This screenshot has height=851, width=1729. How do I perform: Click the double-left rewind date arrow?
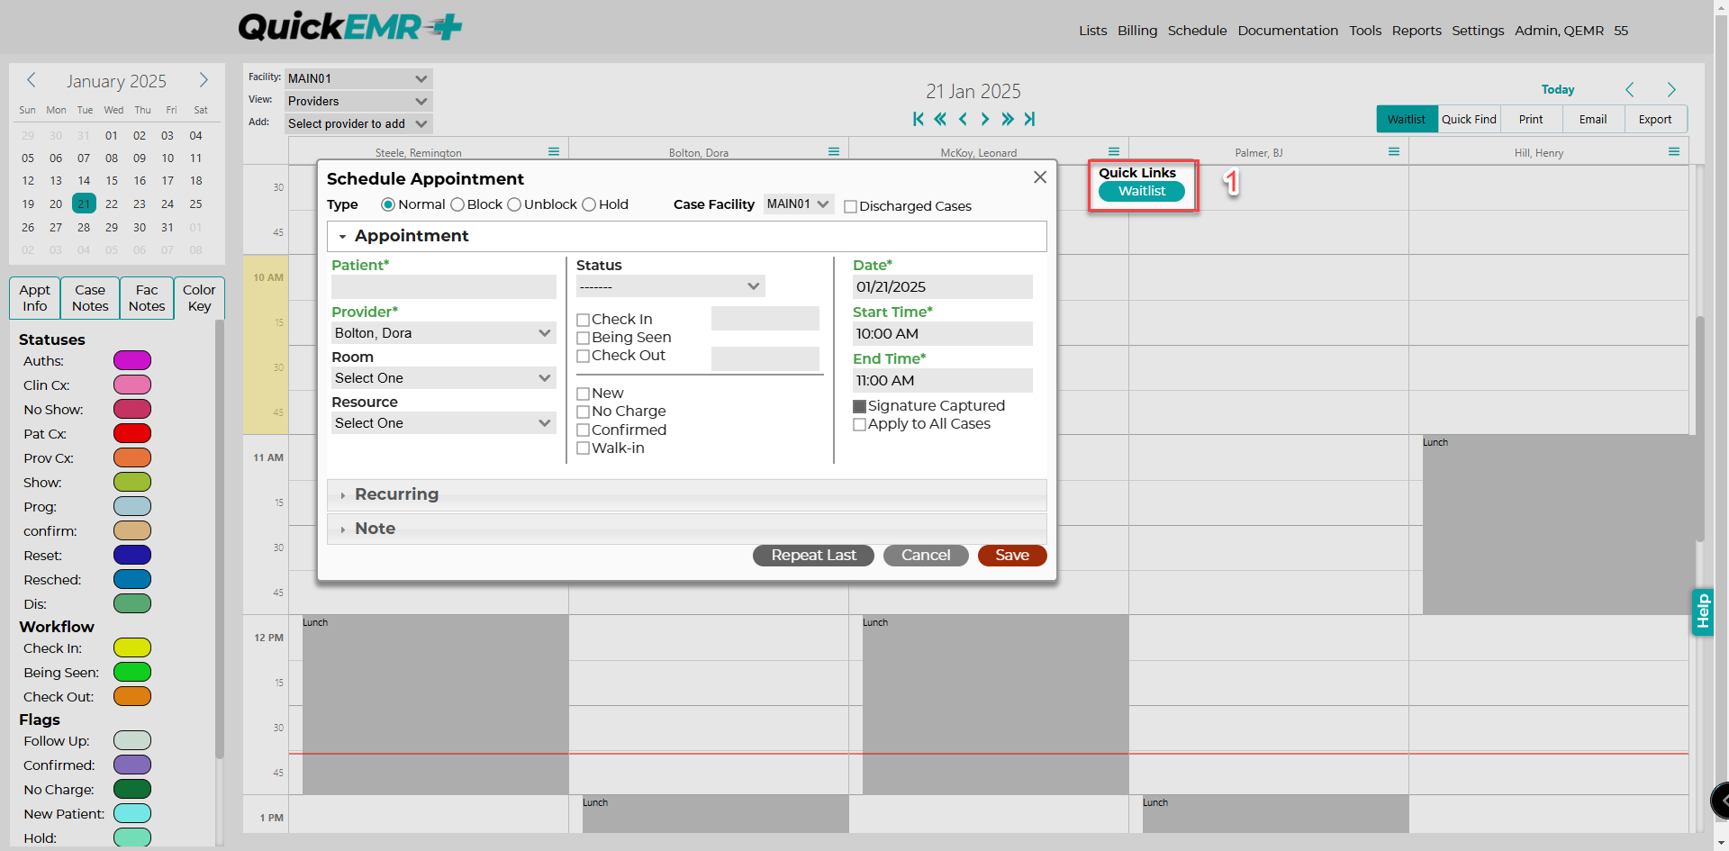pyautogui.click(x=940, y=119)
